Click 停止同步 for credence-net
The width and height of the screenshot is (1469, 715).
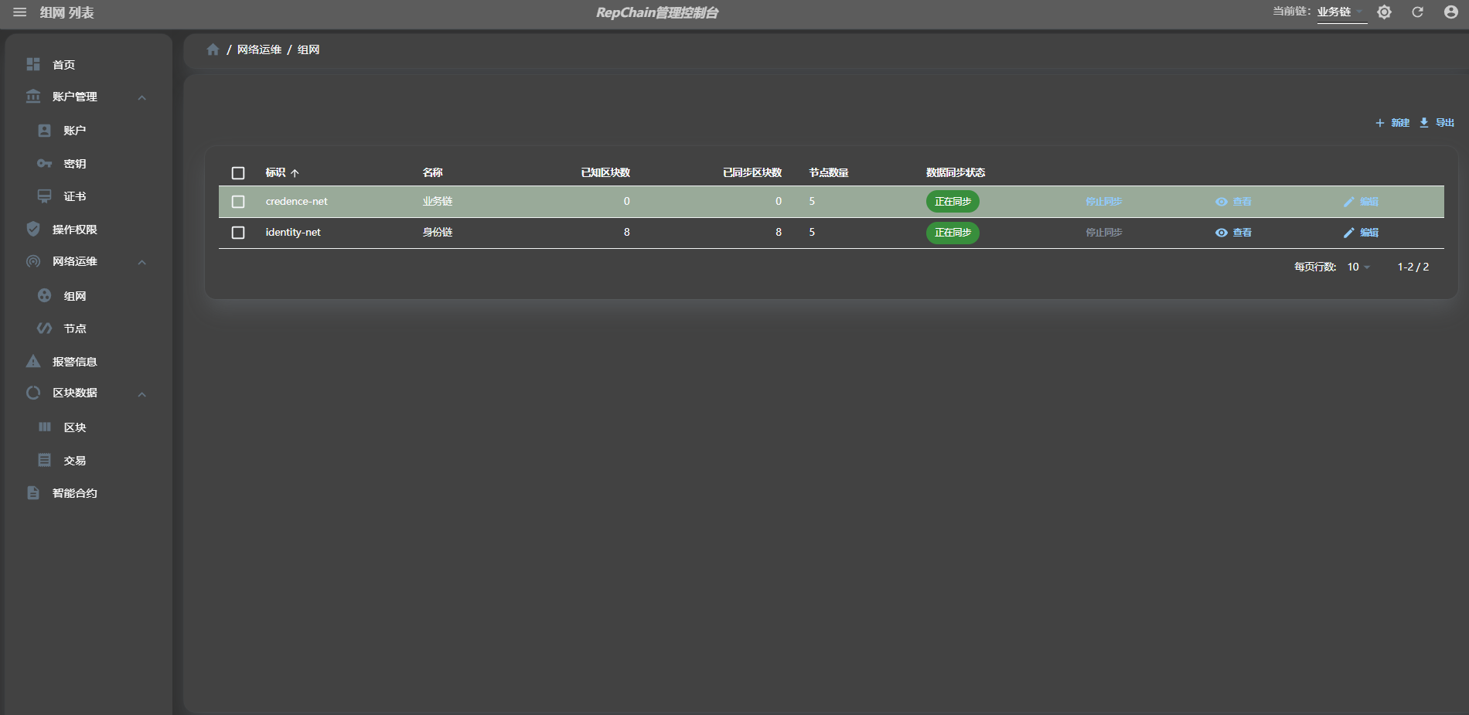click(x=1103, y=202)
